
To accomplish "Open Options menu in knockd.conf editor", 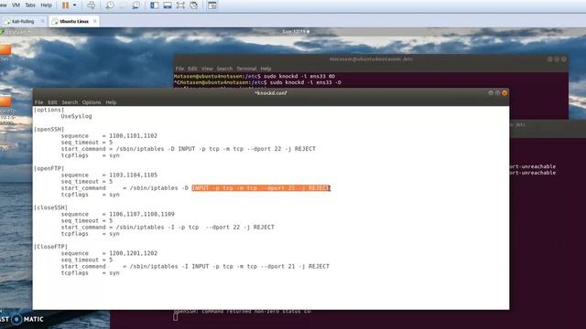I will point(92,102).
